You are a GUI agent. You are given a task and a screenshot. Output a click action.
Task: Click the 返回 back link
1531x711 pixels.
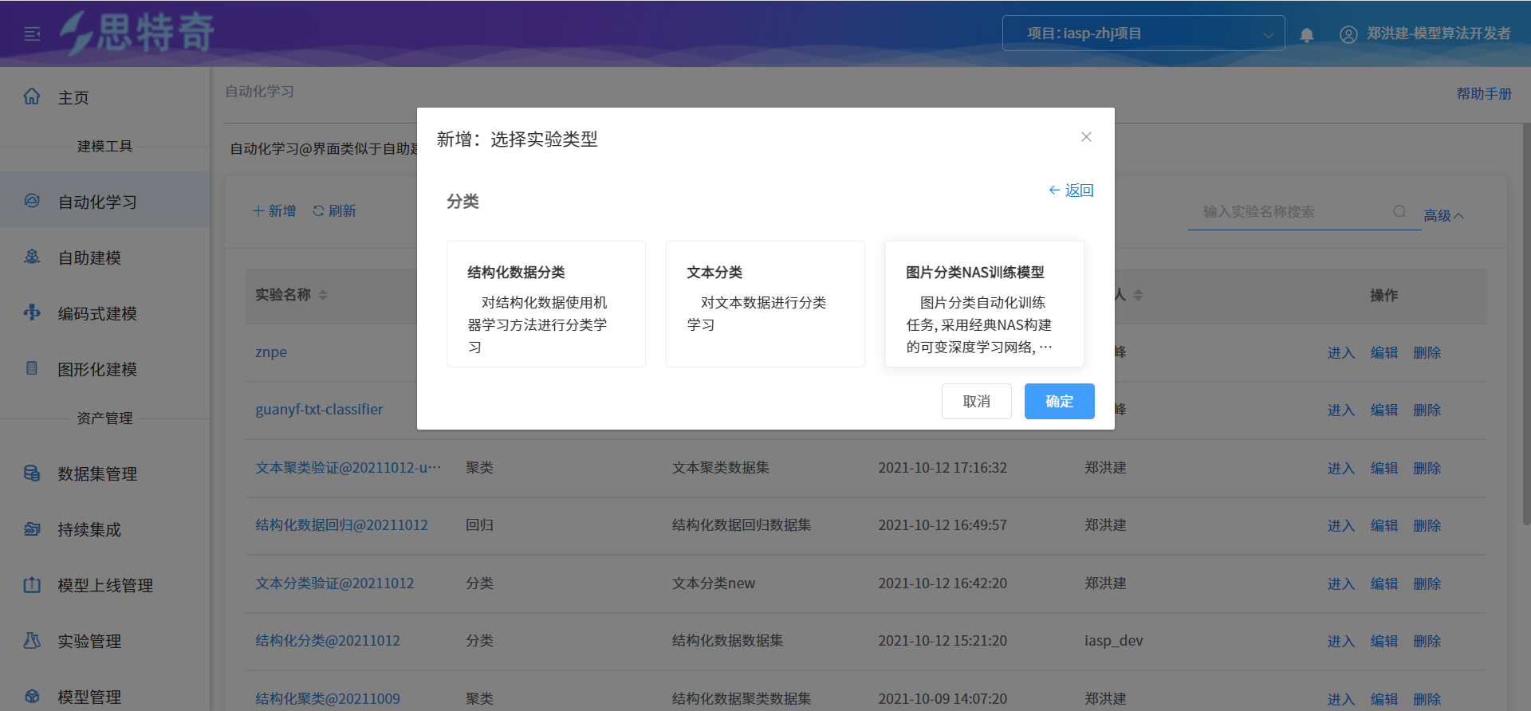1071,191
